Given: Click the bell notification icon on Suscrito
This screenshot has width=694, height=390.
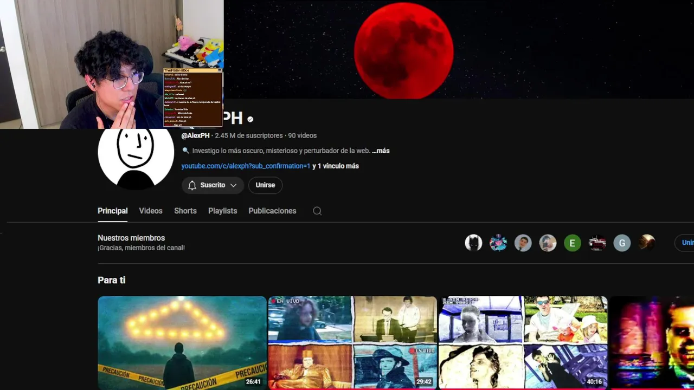Looking at the screenshot, I should [192, 185].
